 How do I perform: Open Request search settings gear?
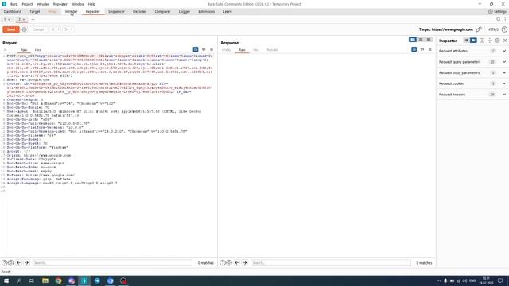[x=10, y=263]
